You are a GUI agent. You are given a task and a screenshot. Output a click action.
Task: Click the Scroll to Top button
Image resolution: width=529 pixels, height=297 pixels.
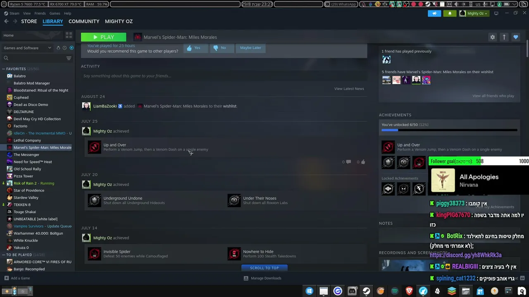264,268
